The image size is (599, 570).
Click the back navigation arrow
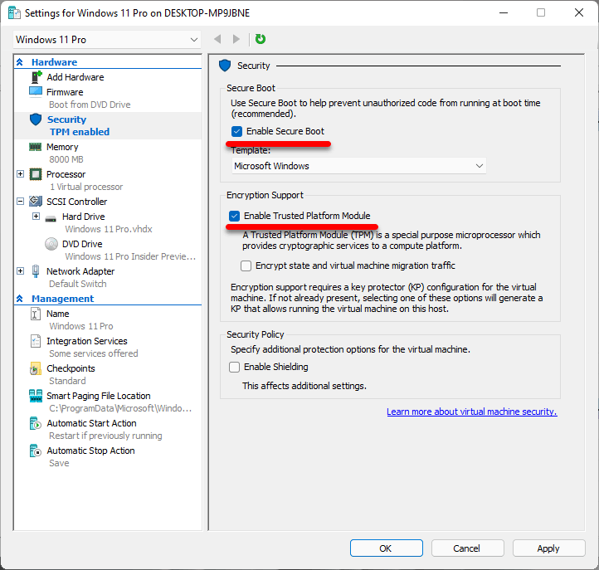coord(217,39)
